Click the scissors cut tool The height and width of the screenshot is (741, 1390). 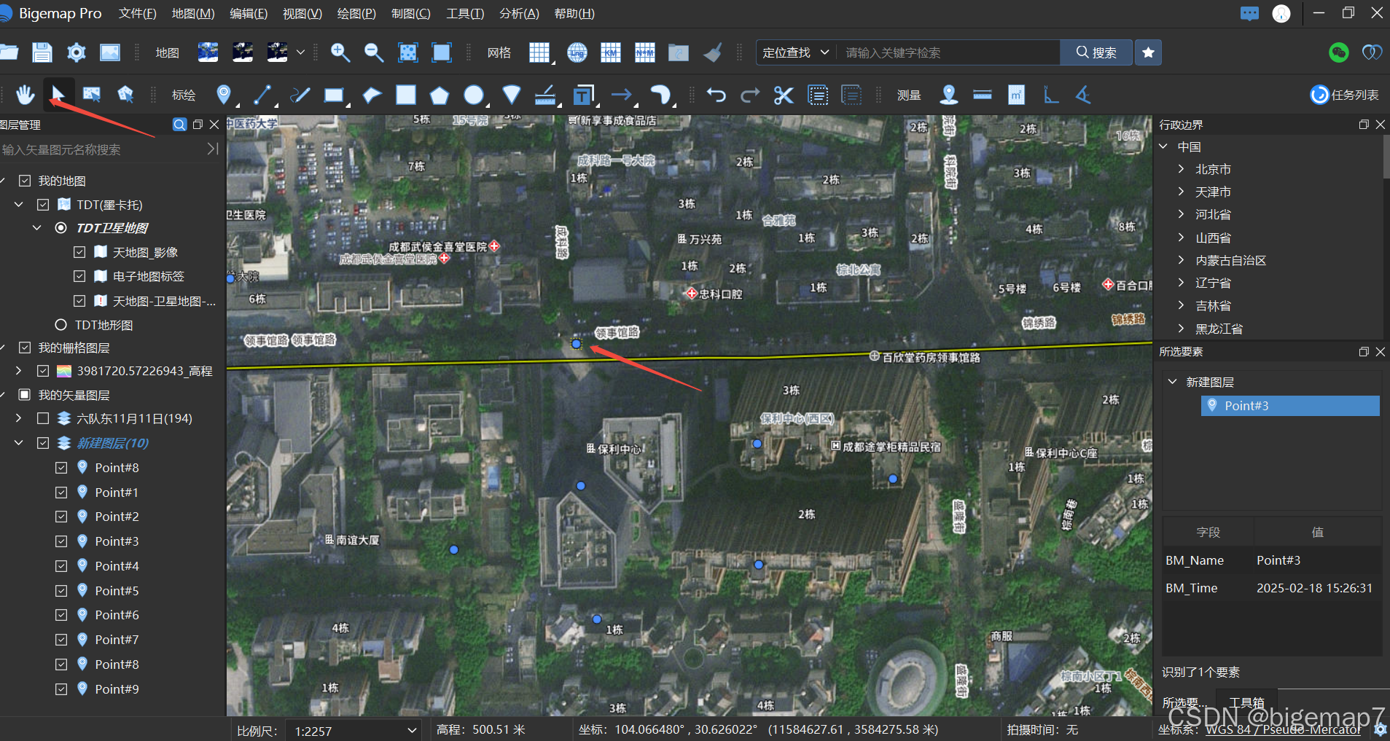point(784,95)
